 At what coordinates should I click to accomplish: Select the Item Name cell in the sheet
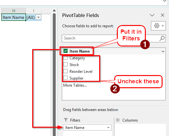[x=14, y=17]
